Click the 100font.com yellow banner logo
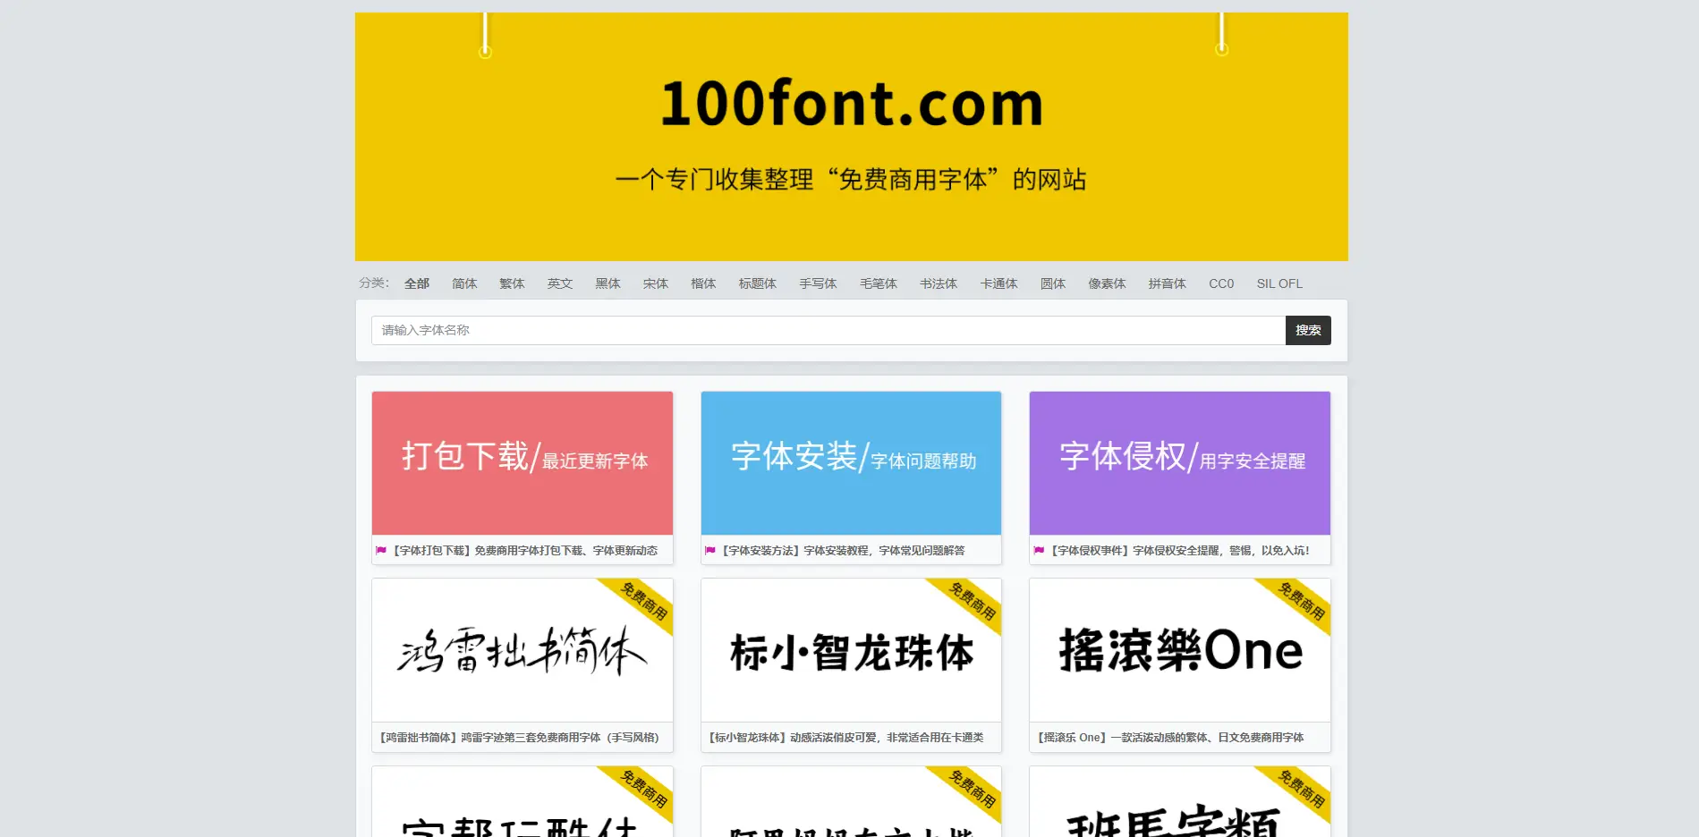Screen dimensions: 1699x837 click(851, 137)
